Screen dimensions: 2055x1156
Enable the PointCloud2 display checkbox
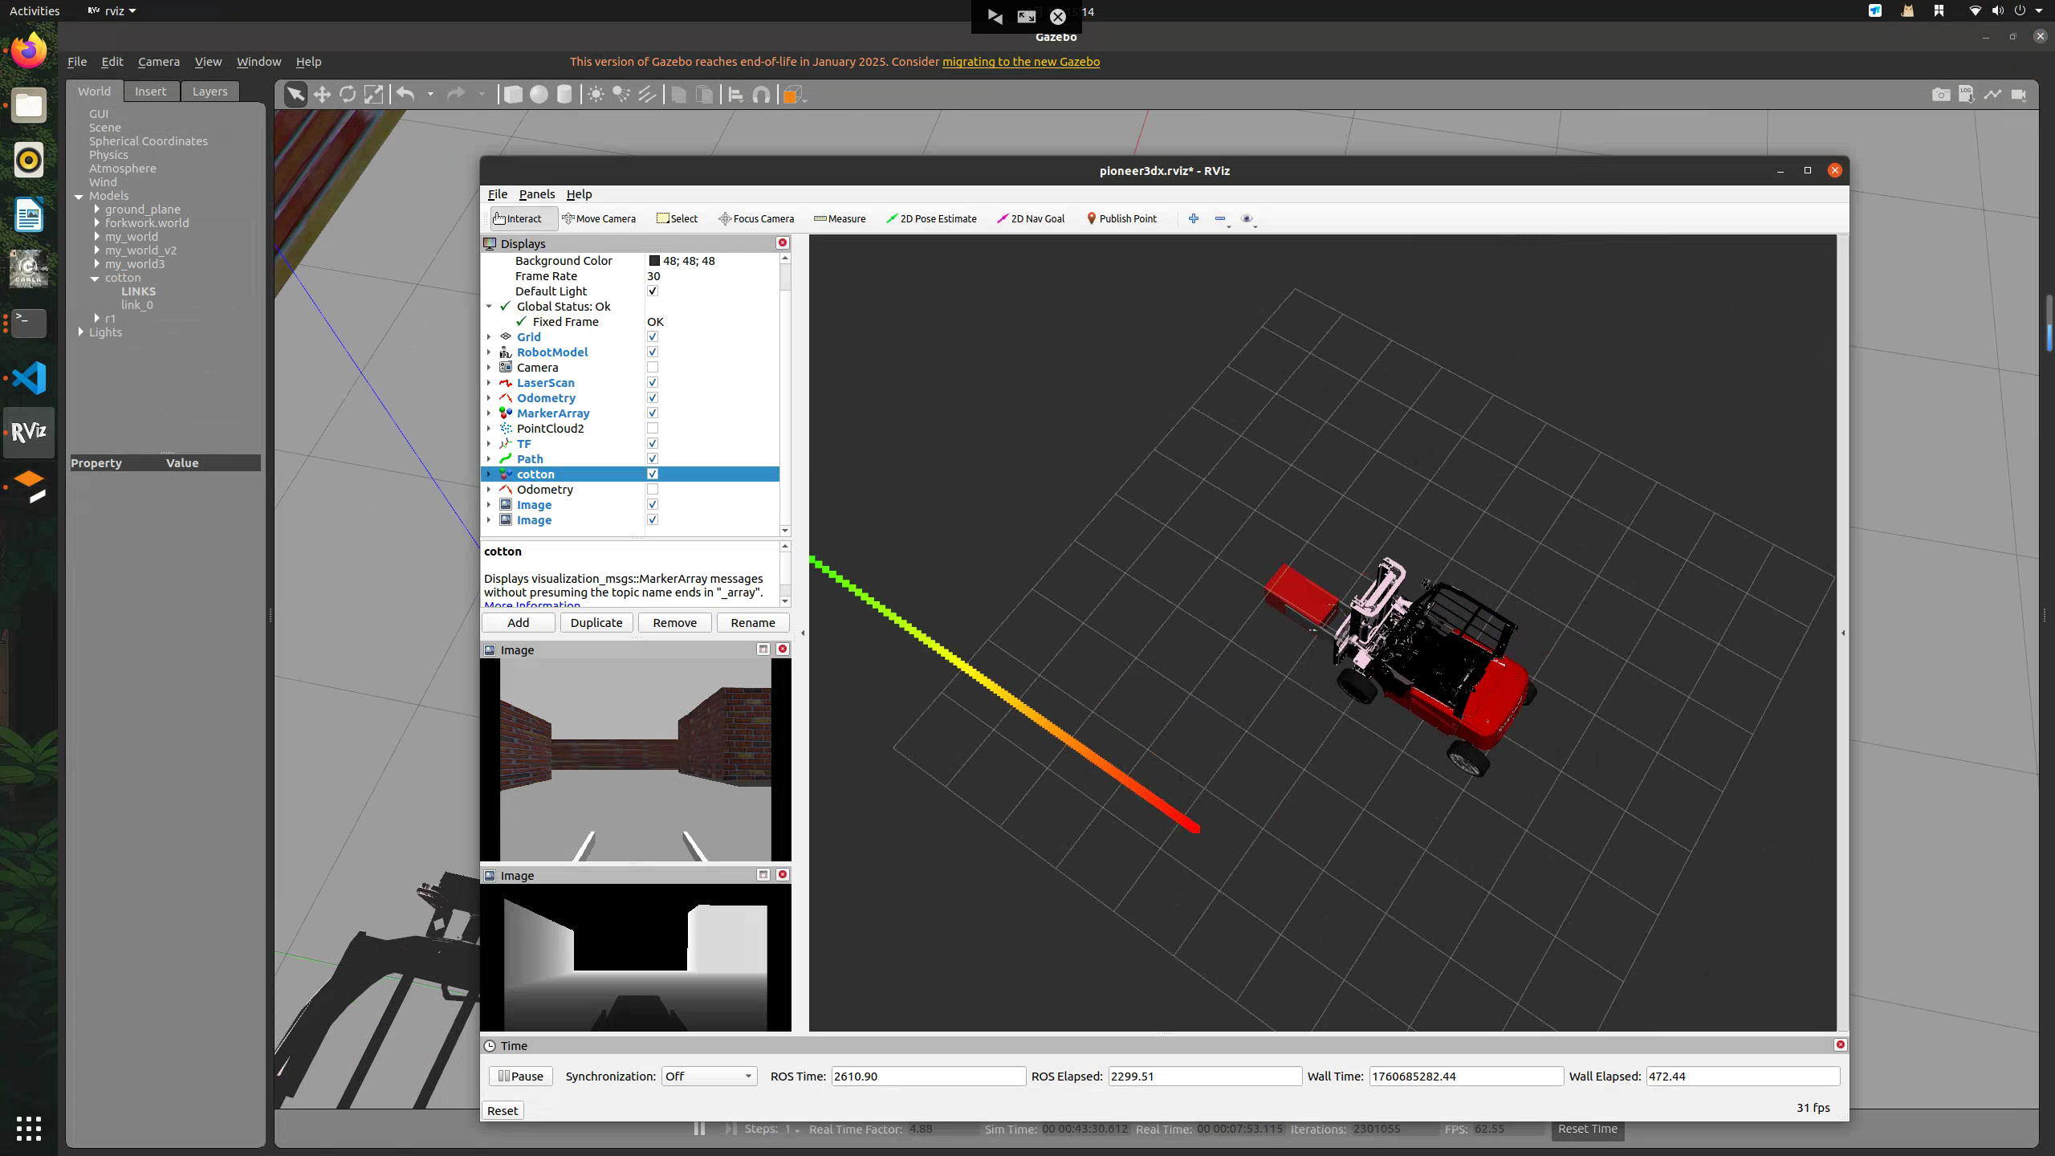[653, 429]
